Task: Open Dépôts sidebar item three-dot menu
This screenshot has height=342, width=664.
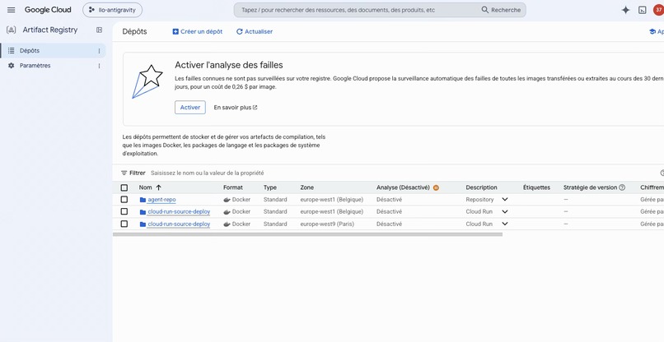Action: (99, 51)
